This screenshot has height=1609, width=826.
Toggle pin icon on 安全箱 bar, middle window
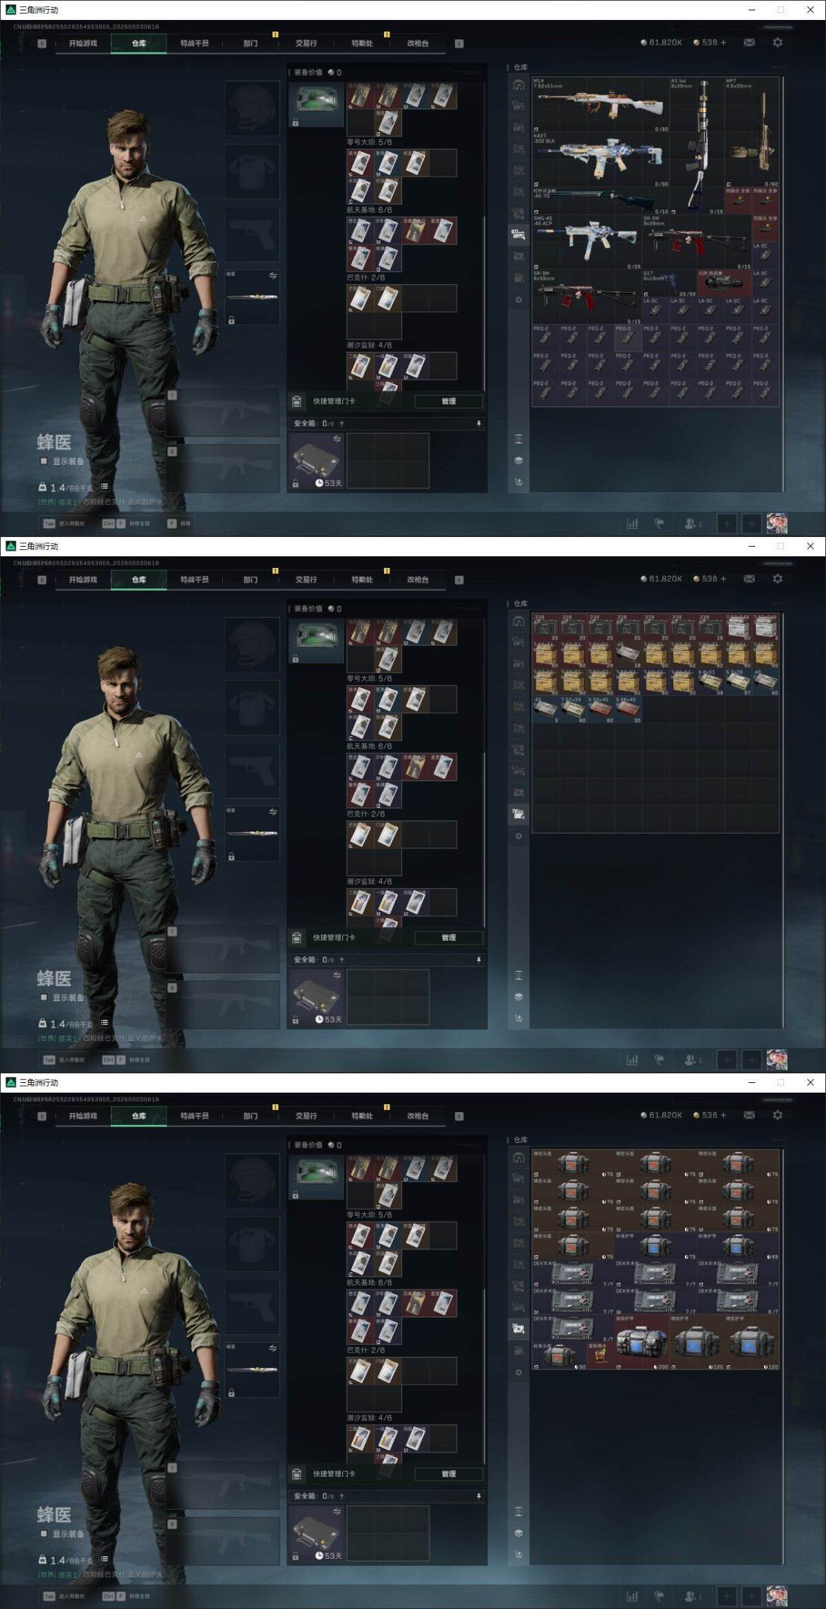(x=479, y=960)
